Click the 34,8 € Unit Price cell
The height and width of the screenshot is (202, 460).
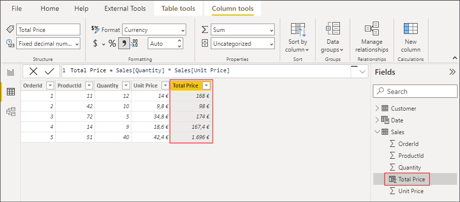151,116
